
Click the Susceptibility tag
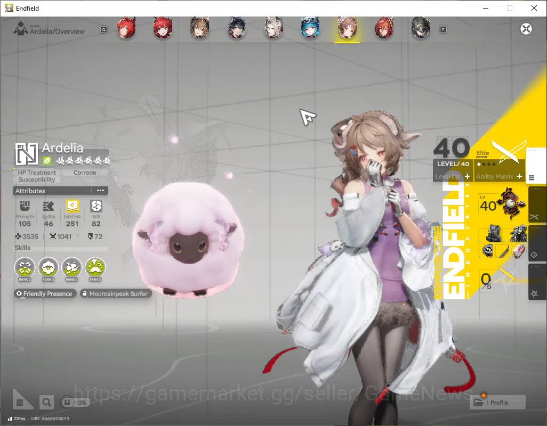pyautogui.click(x=37, y=180)
